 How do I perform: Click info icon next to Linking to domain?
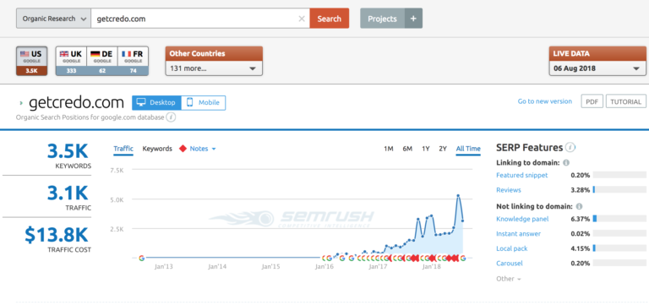coord(566,163)
